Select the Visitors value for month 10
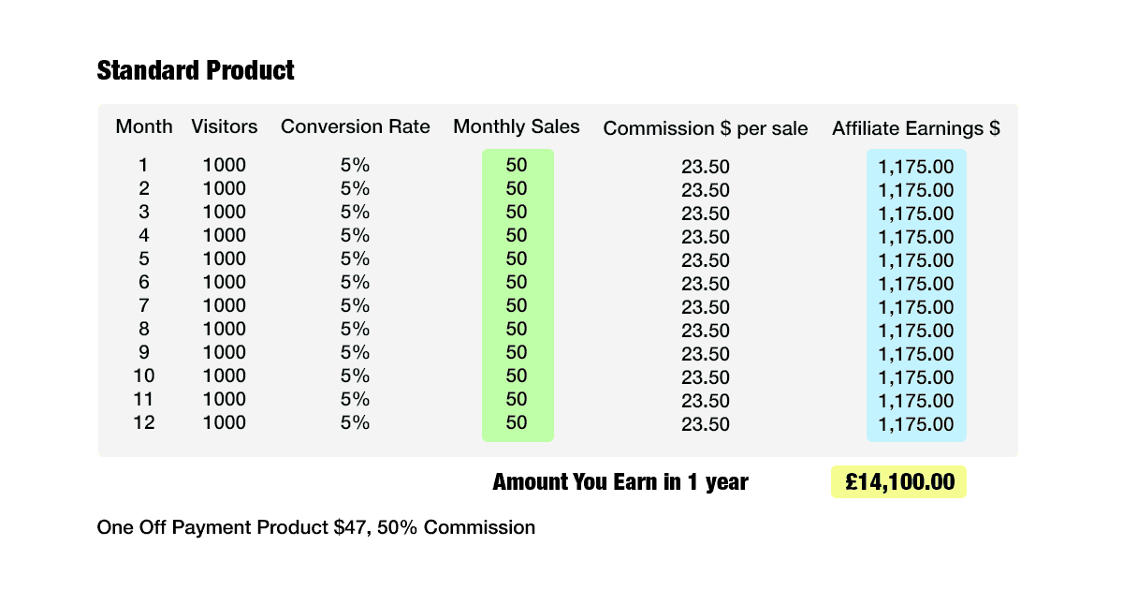 (x=225, y=376)
